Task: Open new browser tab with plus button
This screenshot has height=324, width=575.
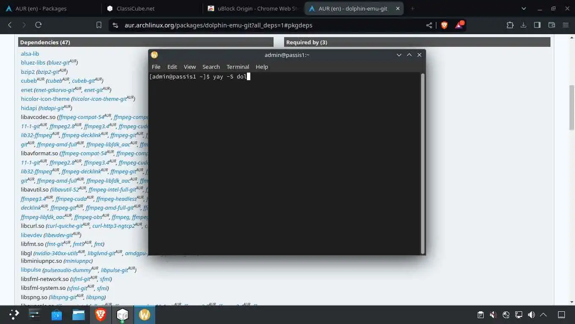Action: click(x=413, y=8)
